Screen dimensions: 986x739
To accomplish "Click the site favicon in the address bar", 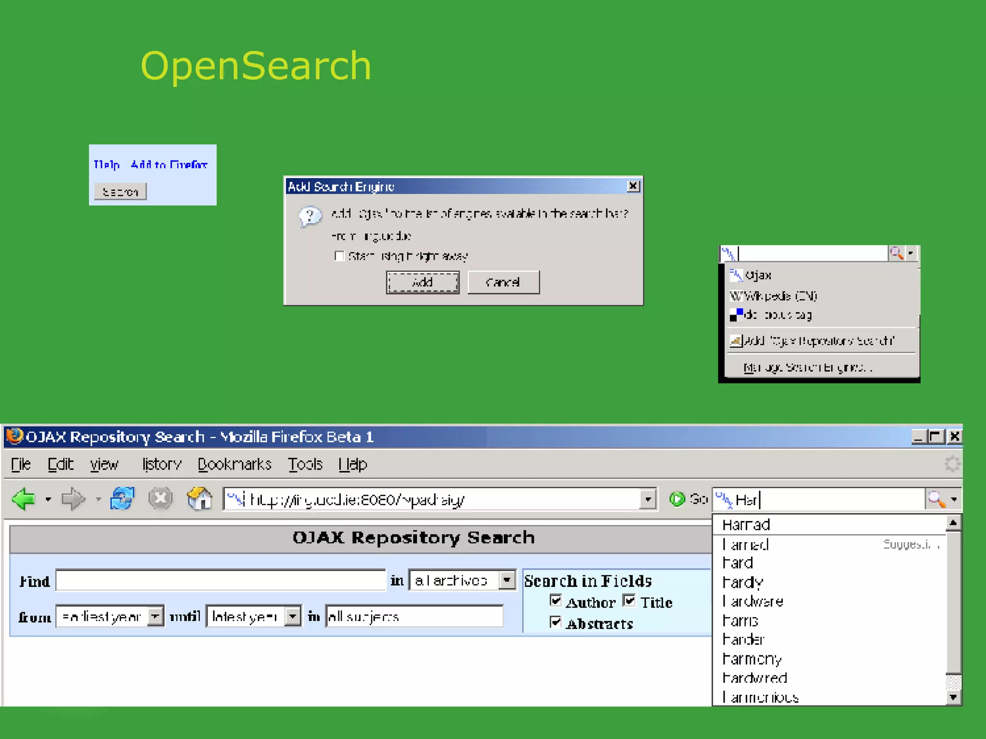I will (235, 500).
